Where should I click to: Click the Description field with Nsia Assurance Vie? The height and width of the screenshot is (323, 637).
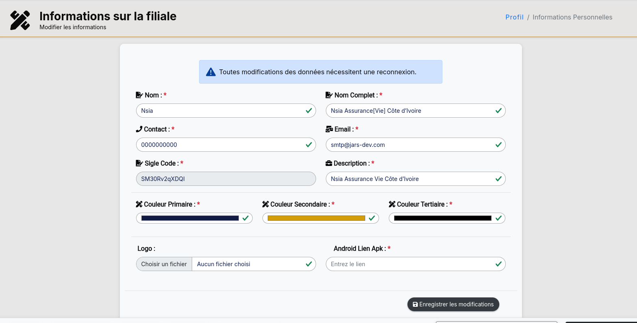[x=410, y=179]
